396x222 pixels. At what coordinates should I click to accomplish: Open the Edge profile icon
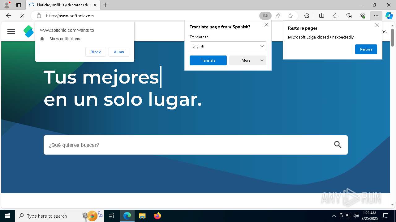6,5
